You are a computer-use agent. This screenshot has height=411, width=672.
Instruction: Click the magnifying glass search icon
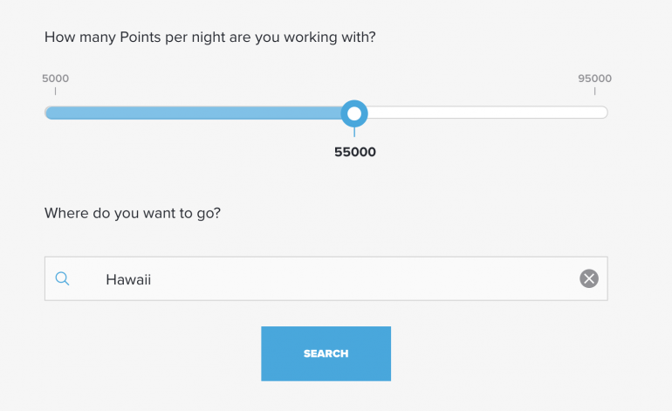(62, 279)
